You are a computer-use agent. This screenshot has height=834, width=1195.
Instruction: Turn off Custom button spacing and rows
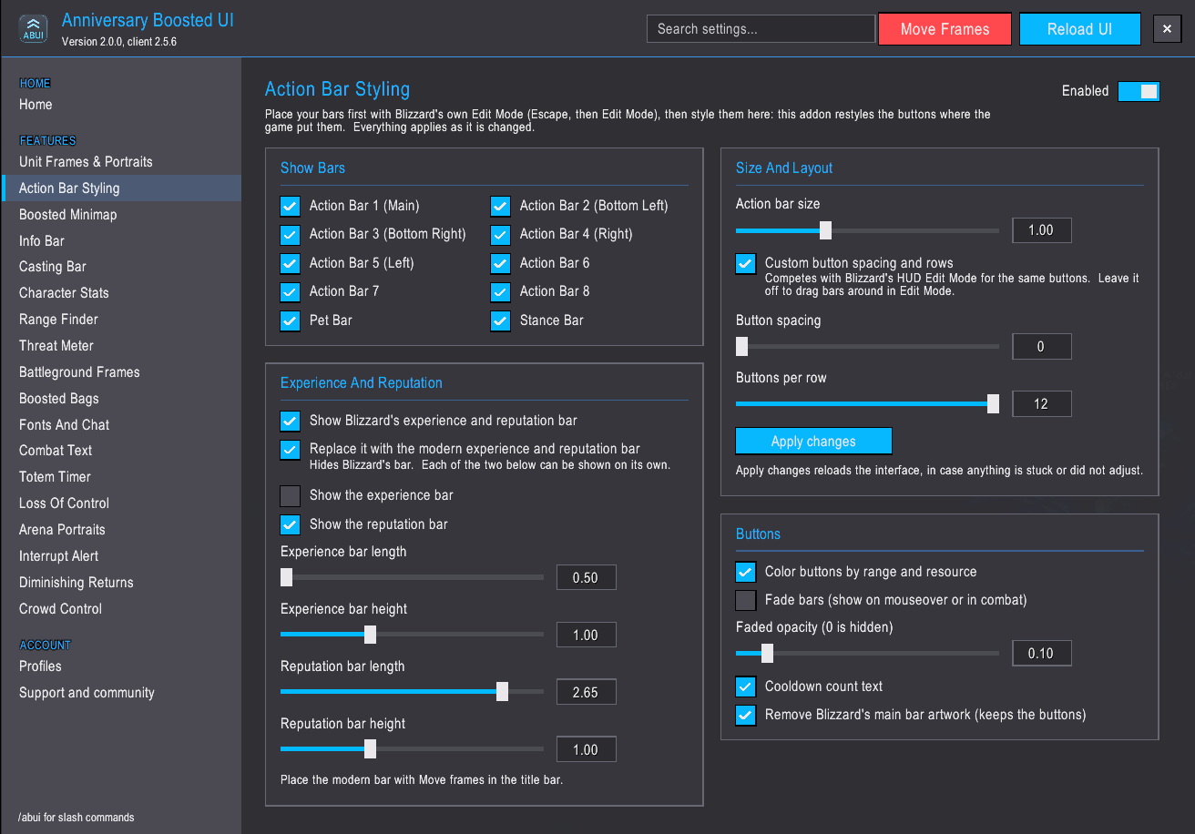745,263
